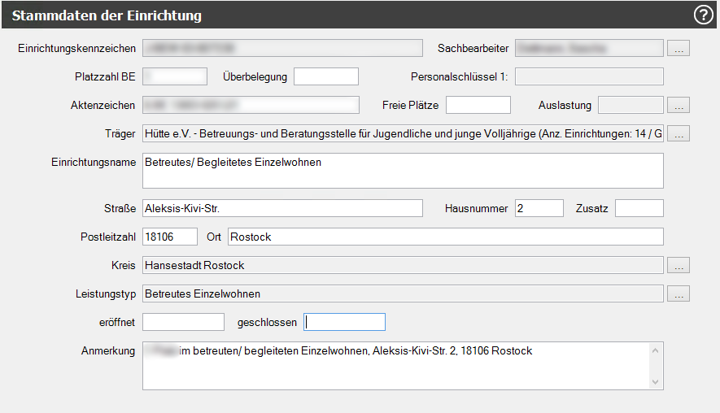Click the Postleitzahl field showing 18106
Image resolution: width=720 pixels, height=413 pixels.
click(x=169, y=237)
